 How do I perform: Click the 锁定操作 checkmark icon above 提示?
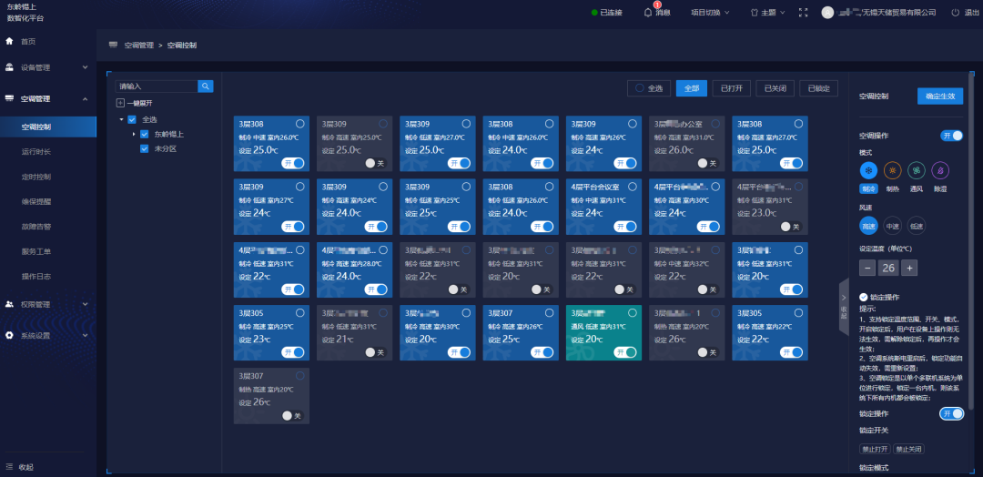point(863,297)
